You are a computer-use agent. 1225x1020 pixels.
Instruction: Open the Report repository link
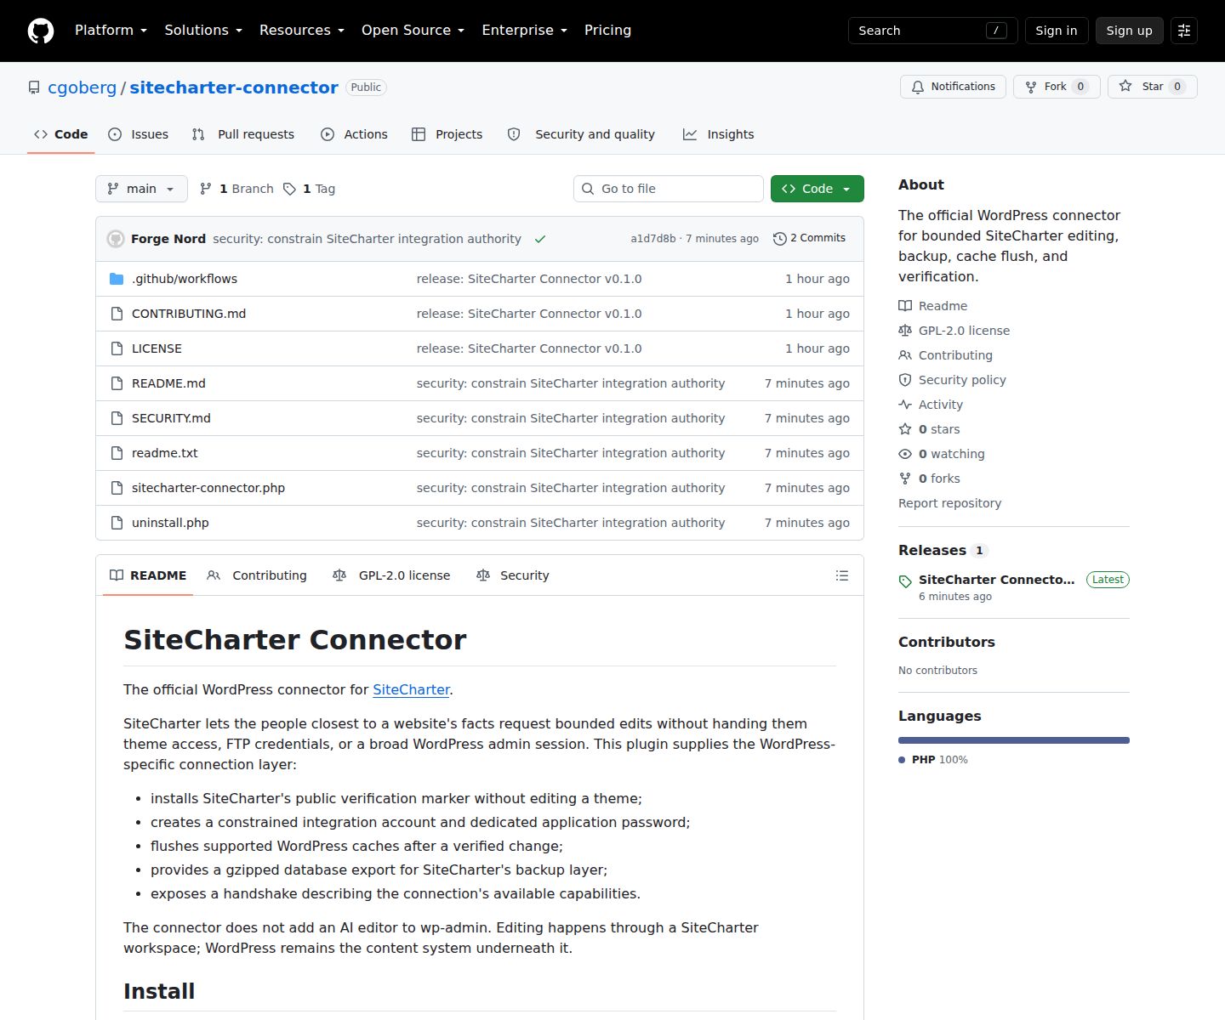[949, 503]
